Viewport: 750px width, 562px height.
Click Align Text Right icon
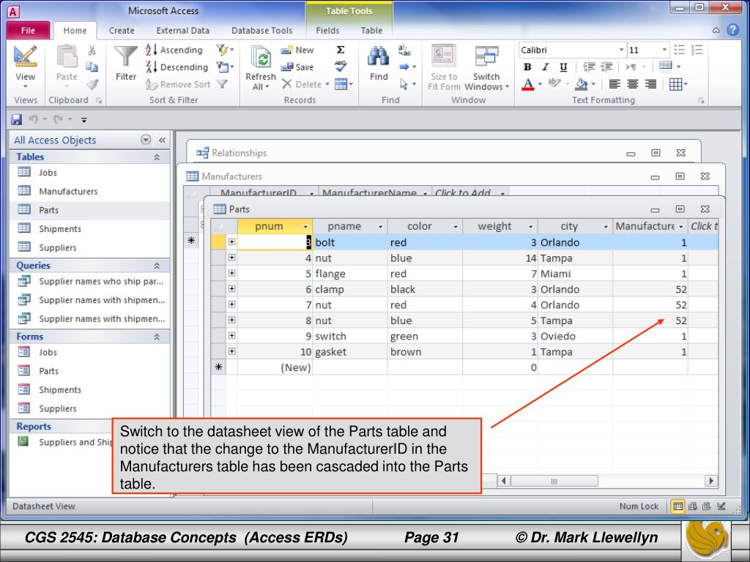tap(650, 85)
